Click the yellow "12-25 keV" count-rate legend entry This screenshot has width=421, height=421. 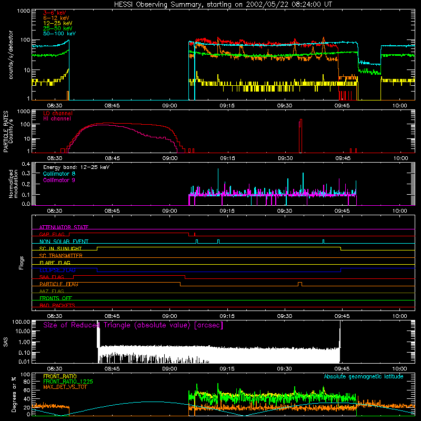pos(58,23)
